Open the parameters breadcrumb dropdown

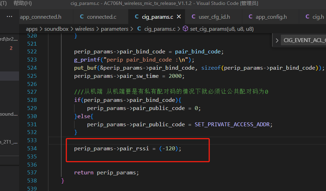[x=115, y=29]
